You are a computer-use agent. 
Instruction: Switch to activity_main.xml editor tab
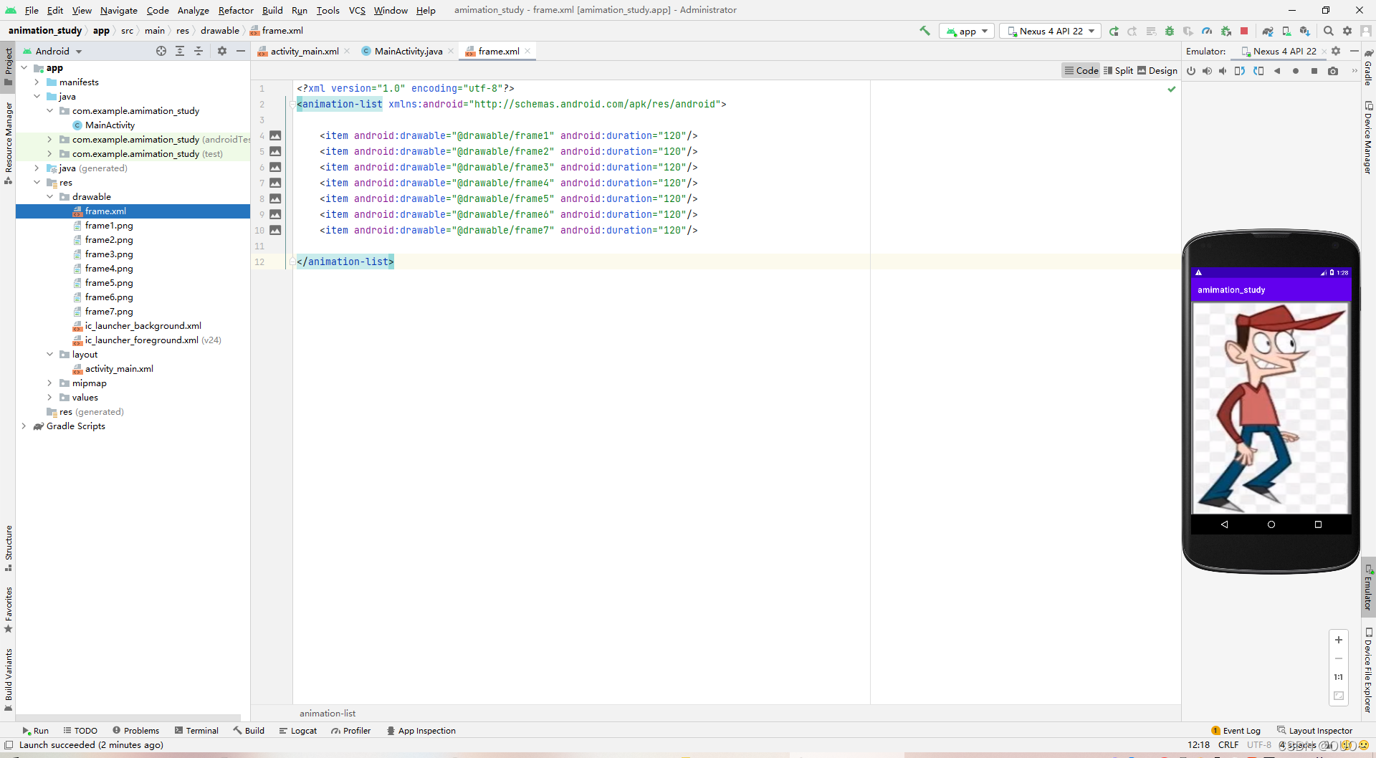304,51
